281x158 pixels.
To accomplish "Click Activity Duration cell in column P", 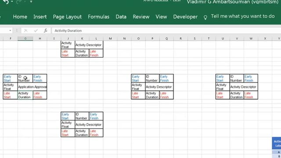I will 152,95.
